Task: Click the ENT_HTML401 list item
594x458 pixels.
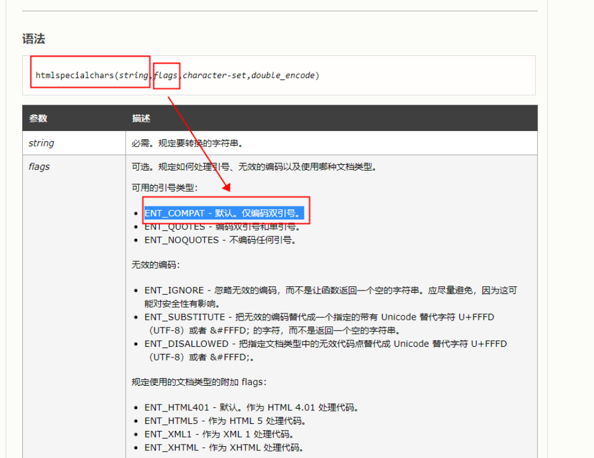Action: click(x=251, y=407)
